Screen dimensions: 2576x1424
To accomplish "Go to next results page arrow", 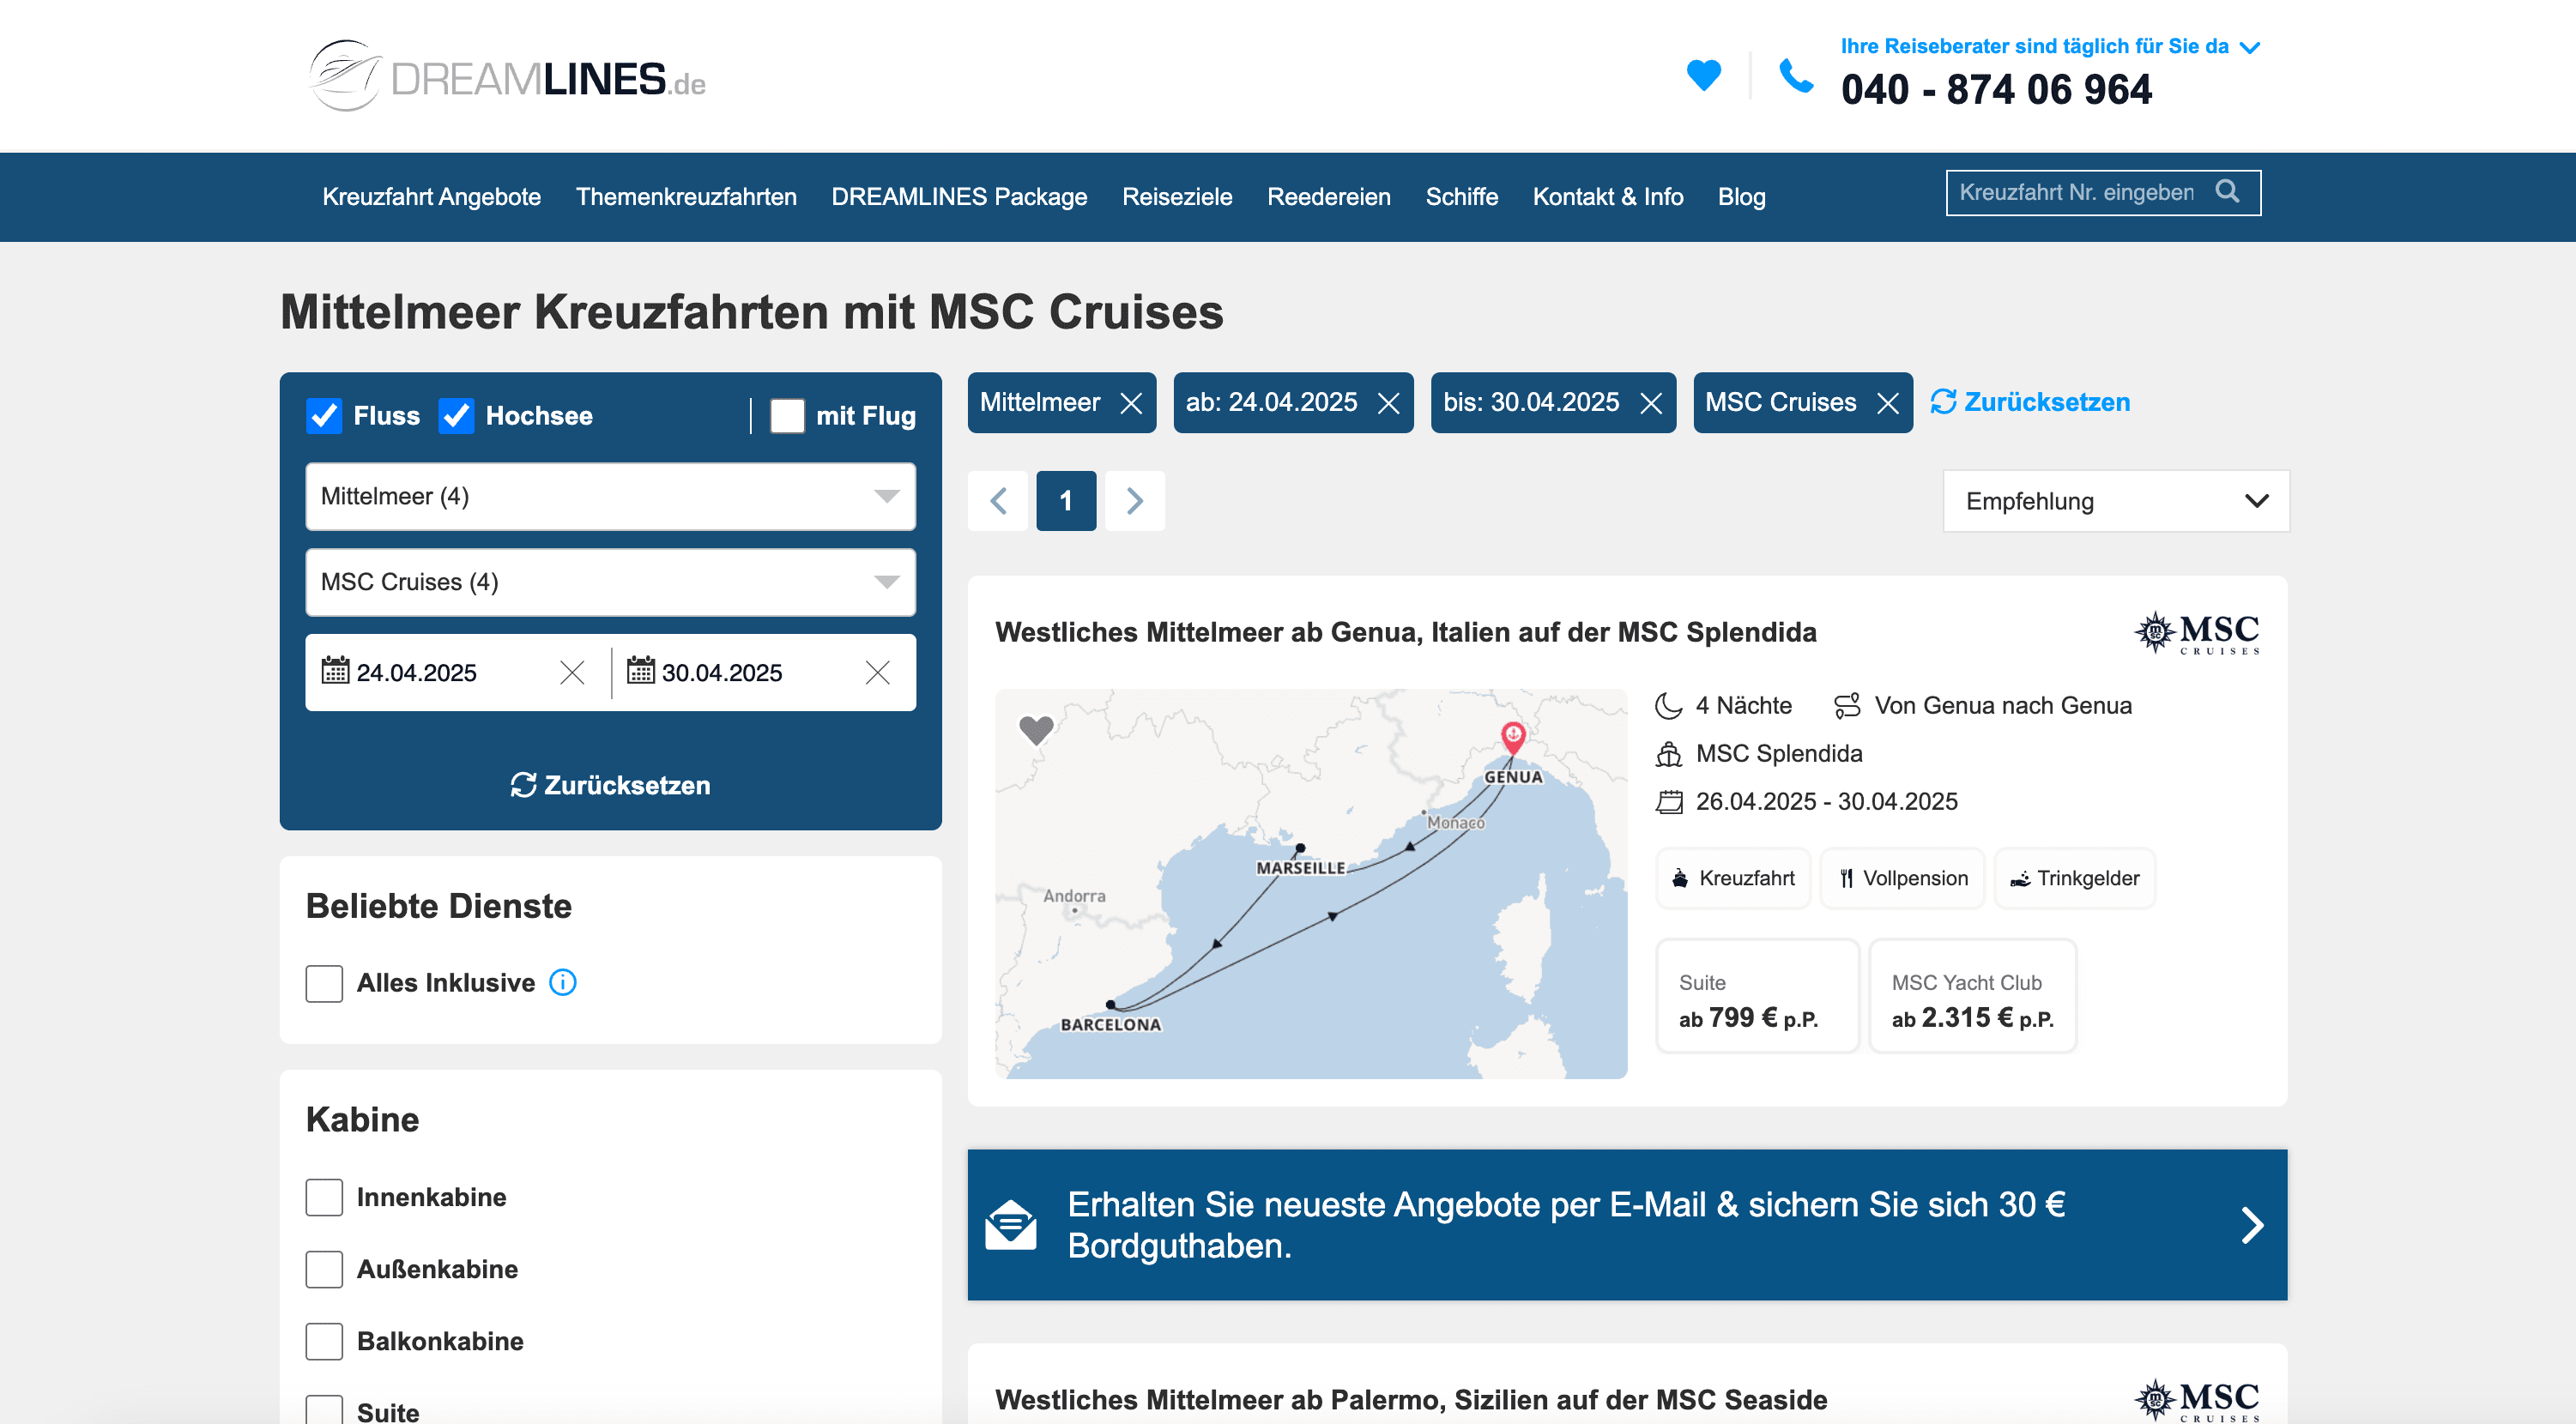I will (1134, 501).
